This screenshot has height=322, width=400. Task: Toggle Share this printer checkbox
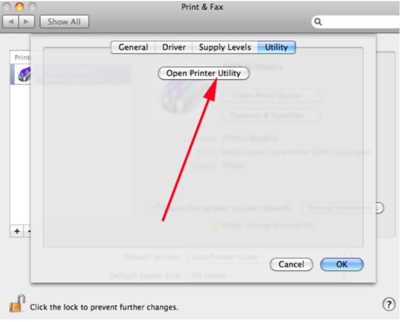tap(155, 207)
